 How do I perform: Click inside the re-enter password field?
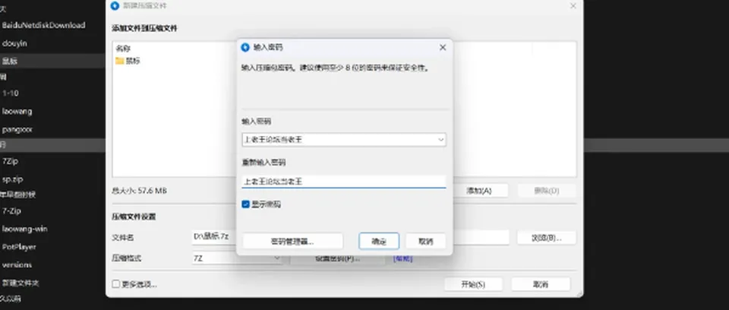344,182
